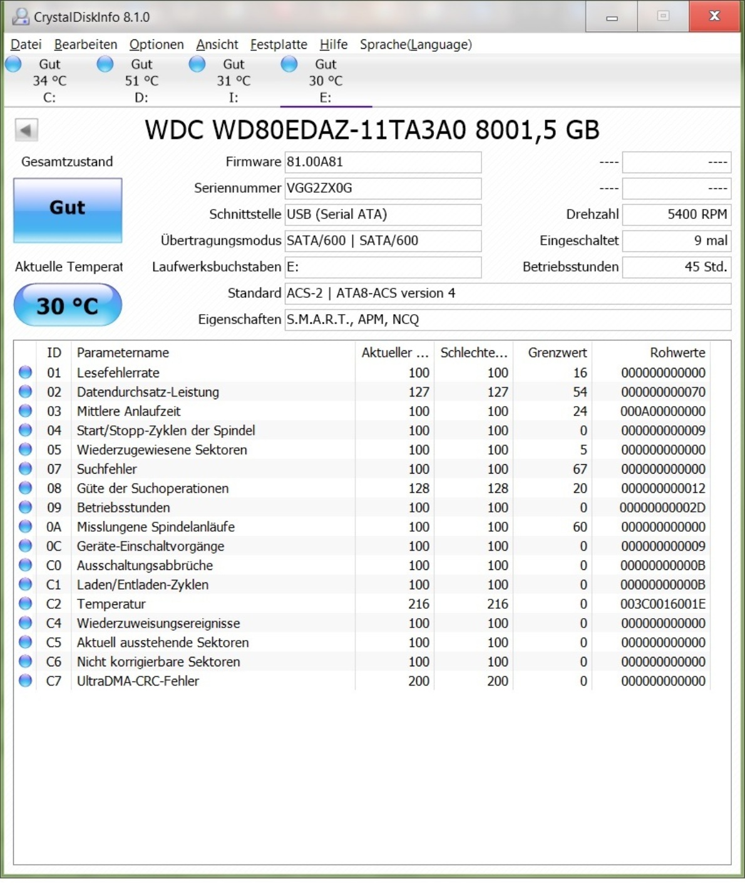Select drive D: status orb
Viewport: 745px width, 889px height.
pyautogui.click(x=105, y=64)
